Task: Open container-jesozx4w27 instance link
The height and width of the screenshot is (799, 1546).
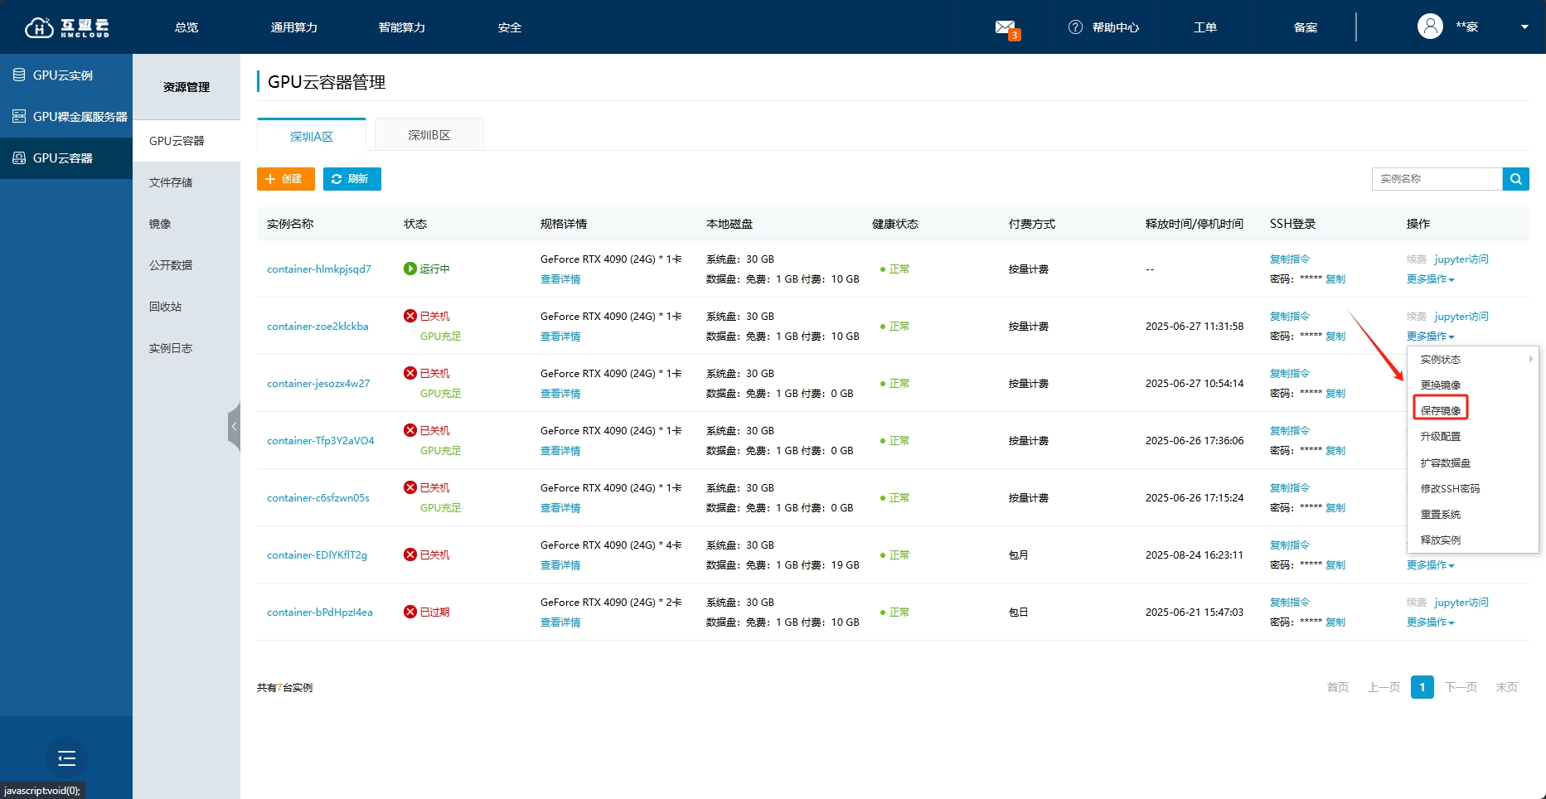Action: pos(318,384)
